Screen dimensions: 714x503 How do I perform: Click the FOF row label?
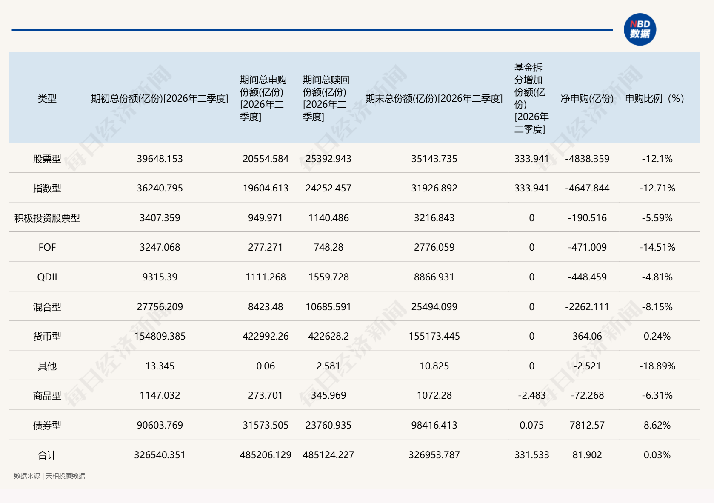pyautogui.click(x=47, y=247)
